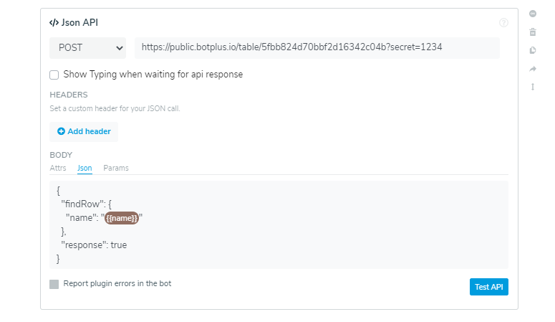Screen dimensions: 555x322
Task: Click the API URL input field
Action: pos(317,47)
